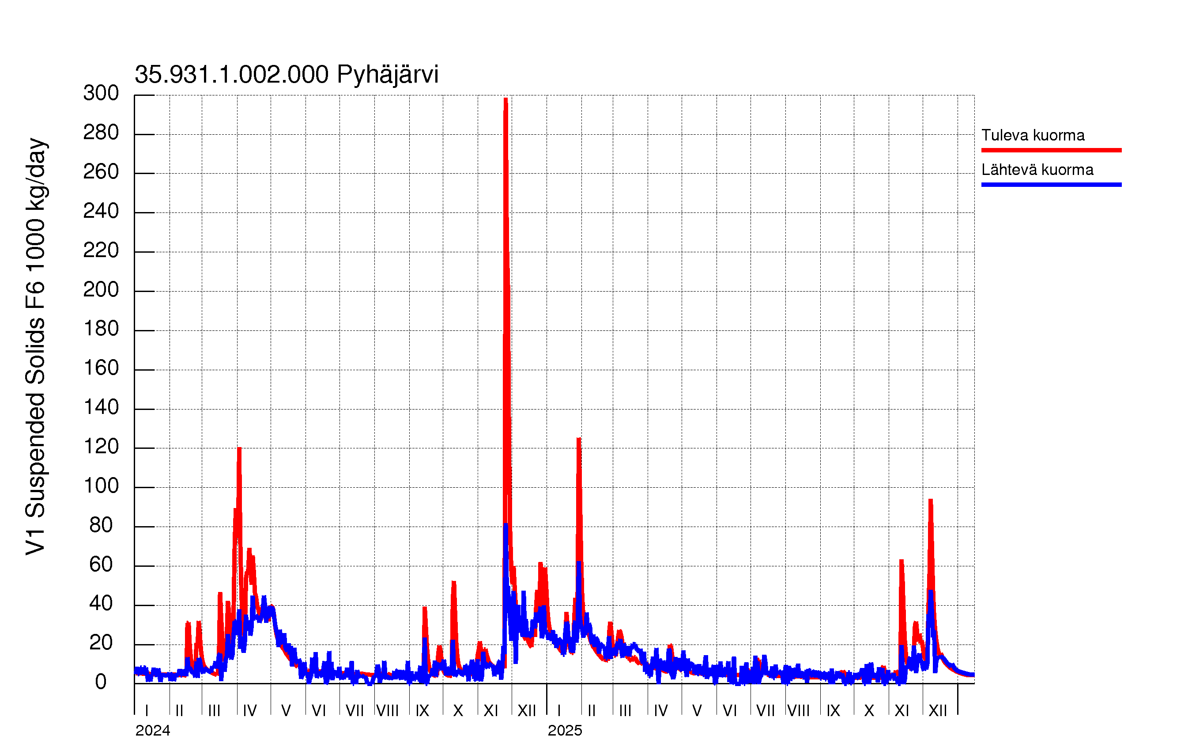Click the 300 y-axis value label

(x=101, y=93)
